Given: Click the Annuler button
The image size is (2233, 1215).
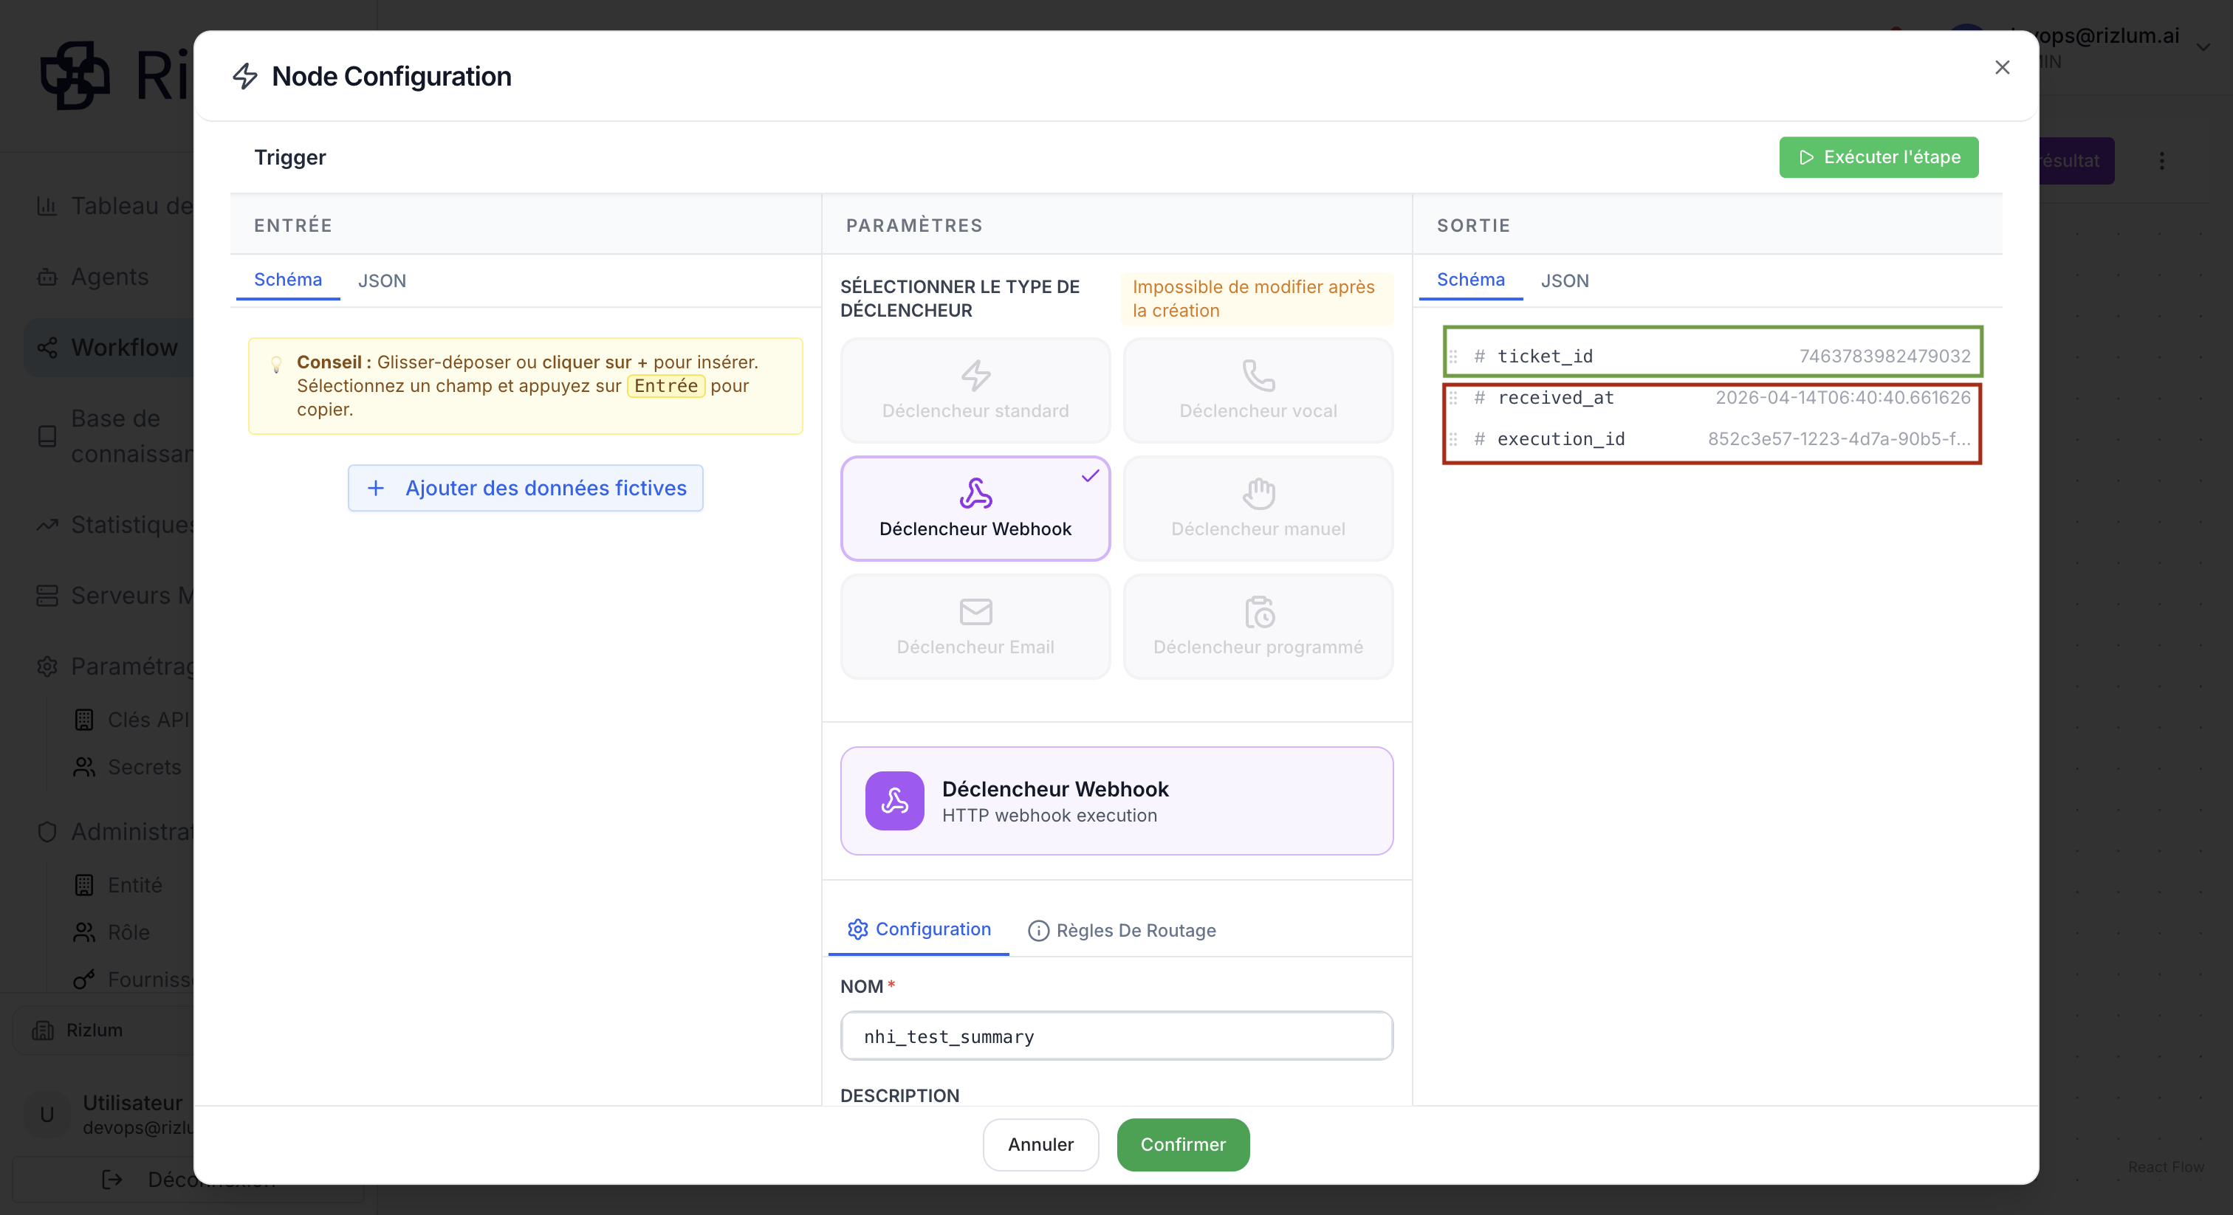Looking at the screenshot, I should click(x=1040, y=1144).
